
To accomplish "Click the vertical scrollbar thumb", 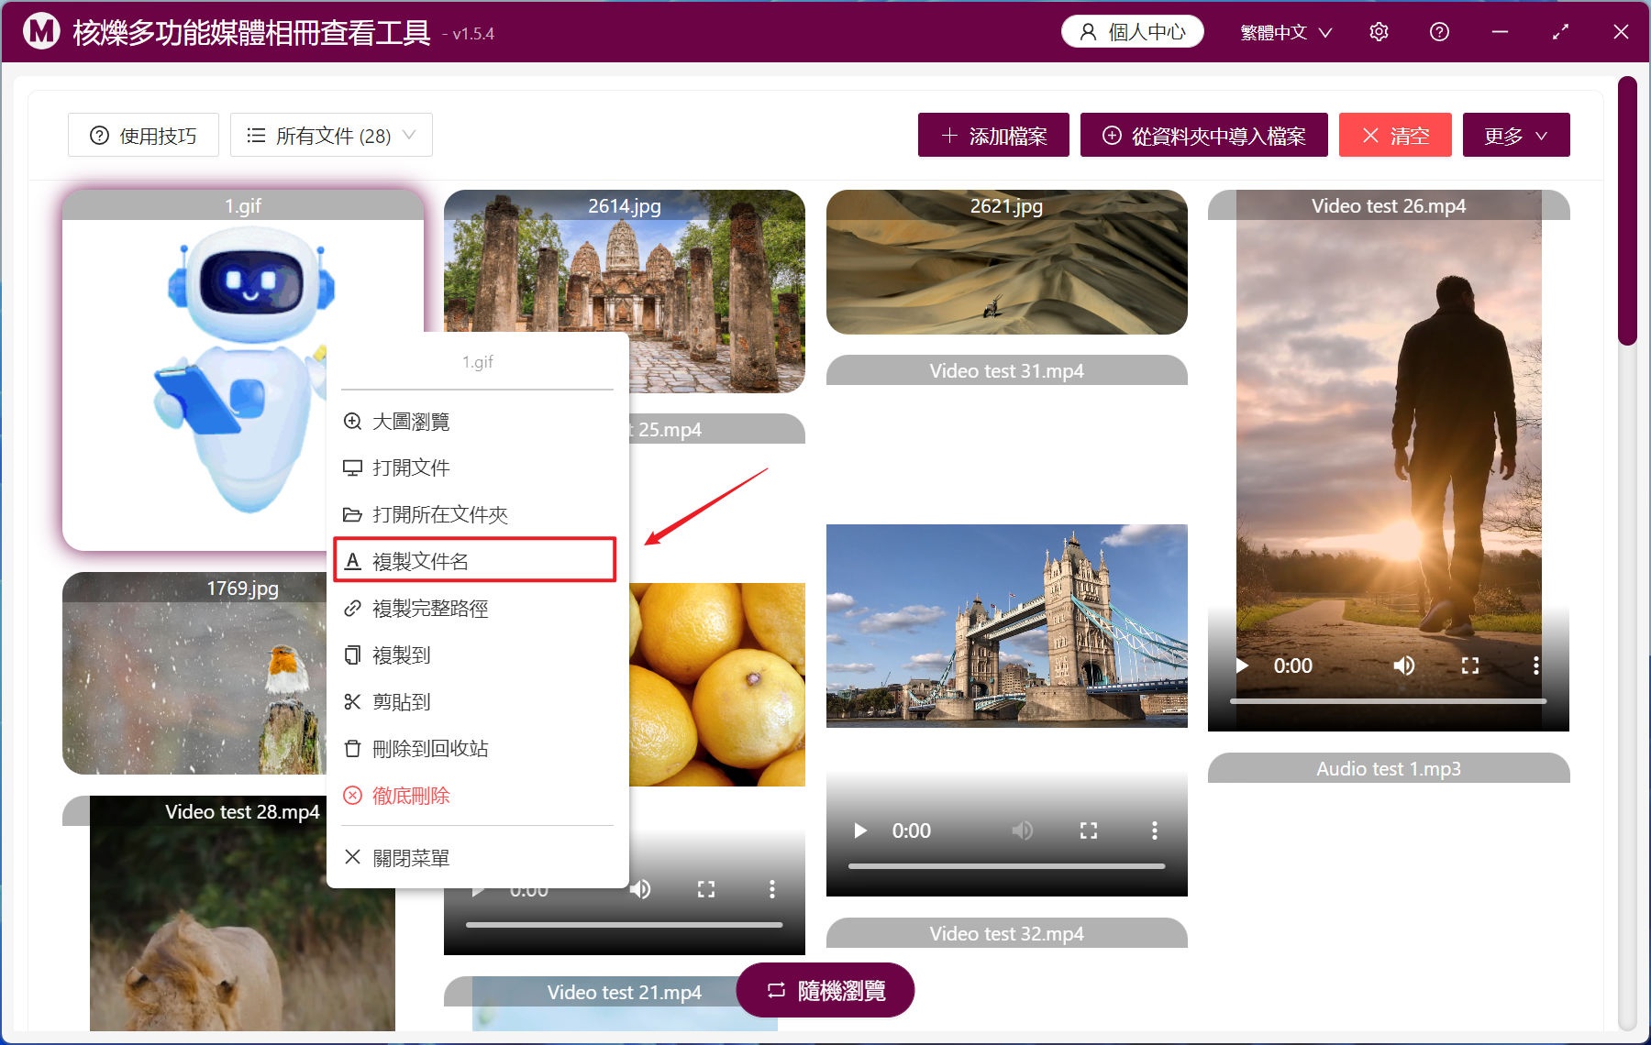I will point(1627,211).
